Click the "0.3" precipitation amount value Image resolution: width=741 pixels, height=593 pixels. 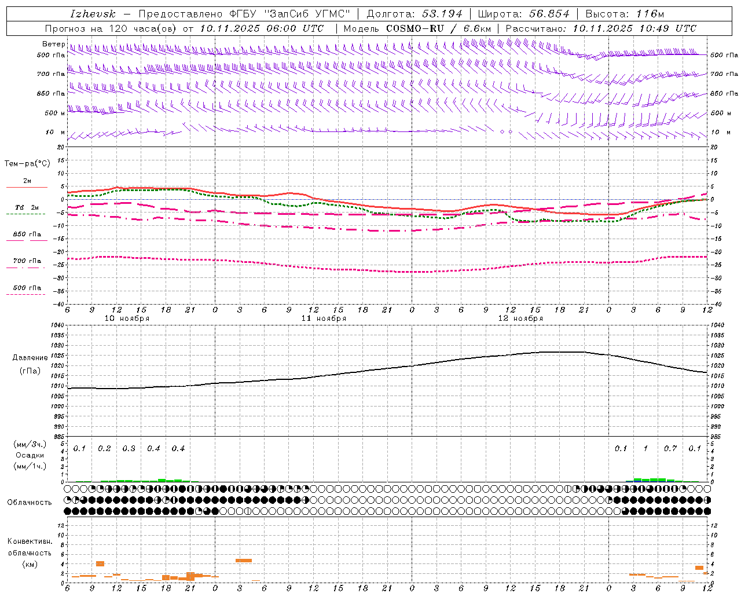[129, 448]
